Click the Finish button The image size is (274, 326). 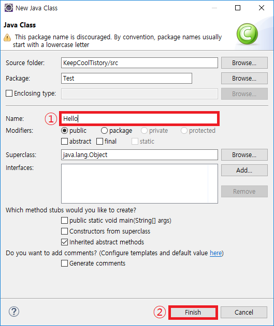tap(193, 312)
